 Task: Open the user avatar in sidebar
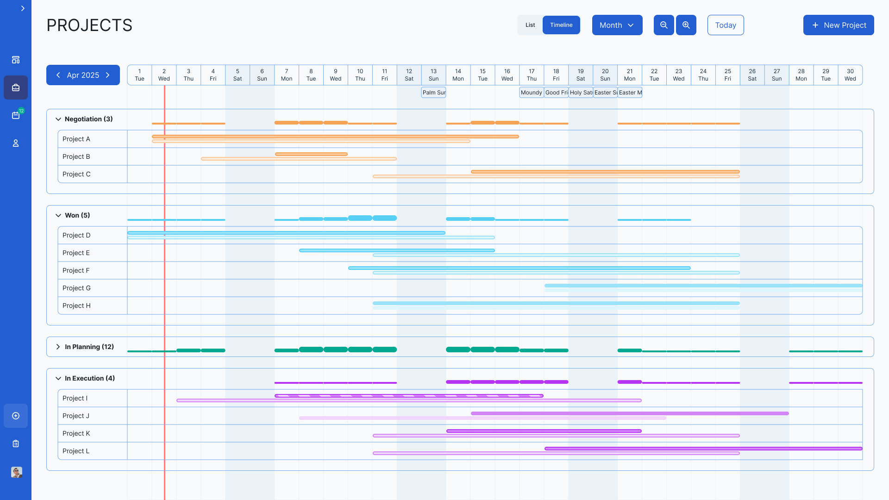(16, 472)
